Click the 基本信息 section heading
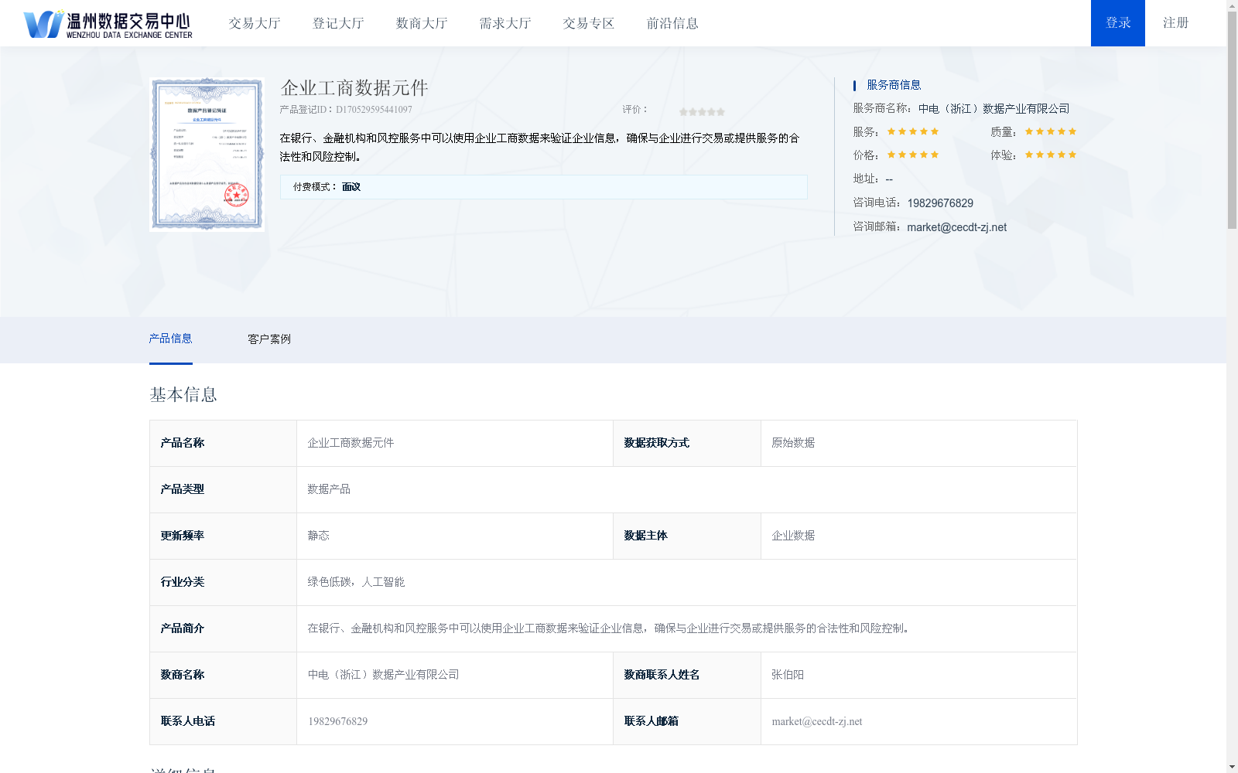The height and width of the screenshot is (773, 1238). [x=183, y=395]
